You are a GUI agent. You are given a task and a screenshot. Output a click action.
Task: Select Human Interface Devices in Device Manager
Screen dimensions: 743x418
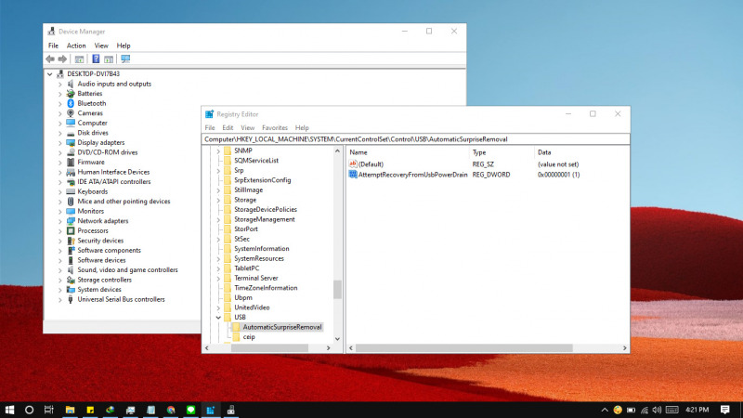(x=113, y=172)
